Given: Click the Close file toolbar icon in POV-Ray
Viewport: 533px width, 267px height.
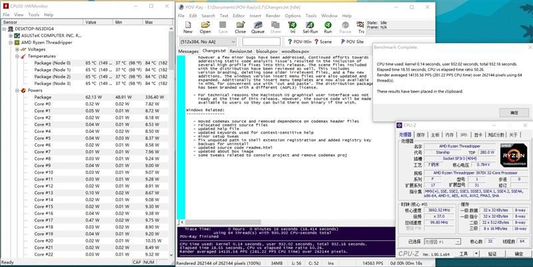Looking at the screenshot, I should click(241, 25).
